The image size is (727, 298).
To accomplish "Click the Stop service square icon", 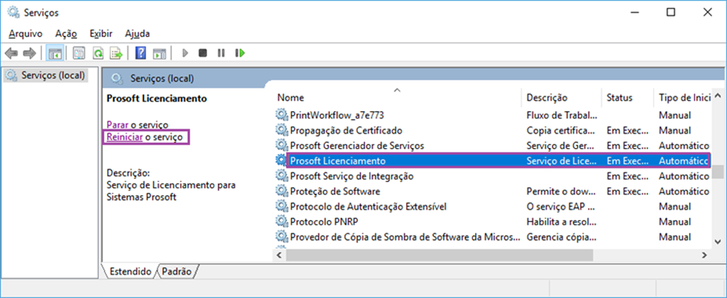I will (203, 53).
